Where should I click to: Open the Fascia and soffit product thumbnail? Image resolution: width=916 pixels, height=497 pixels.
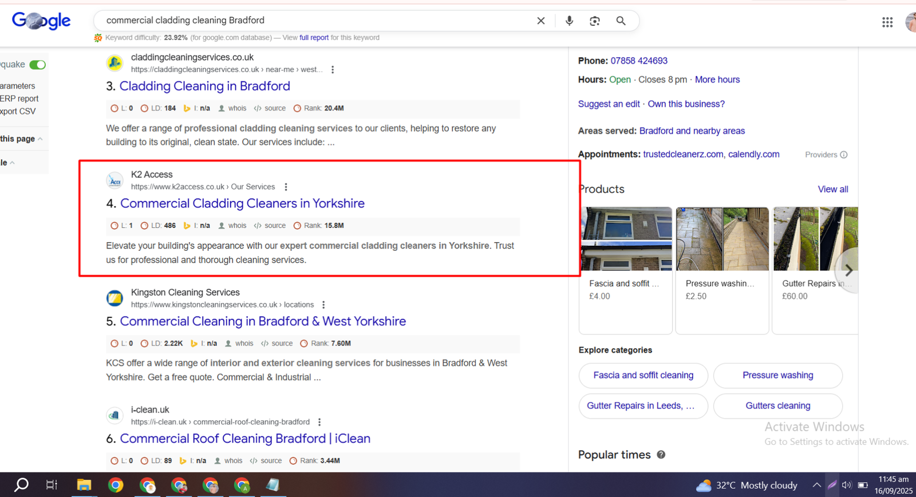(626, 239)
